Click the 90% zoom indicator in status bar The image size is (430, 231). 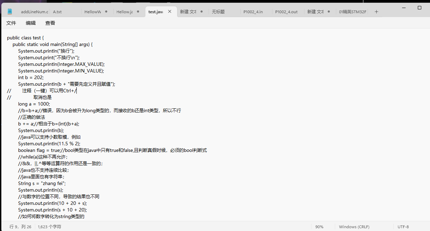click(319, 226)
